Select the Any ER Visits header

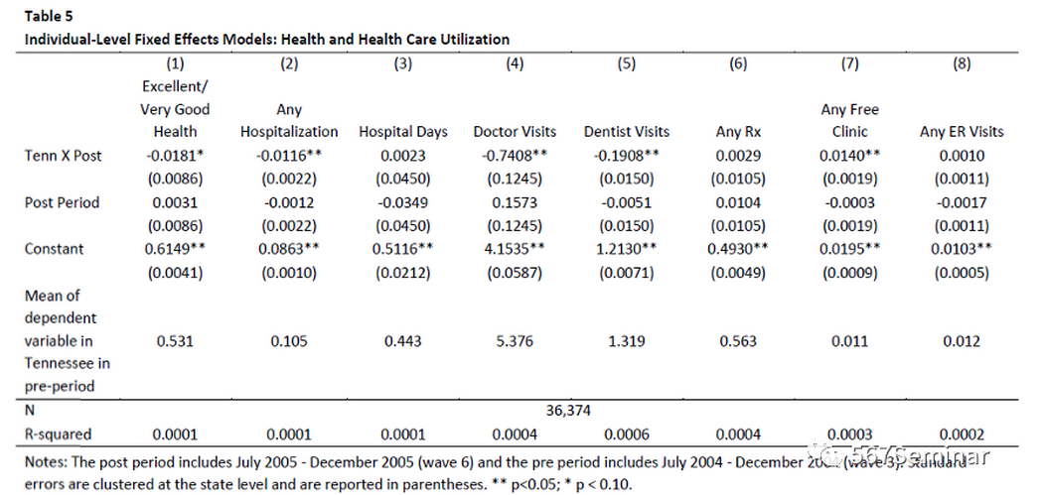coord(961,132)
